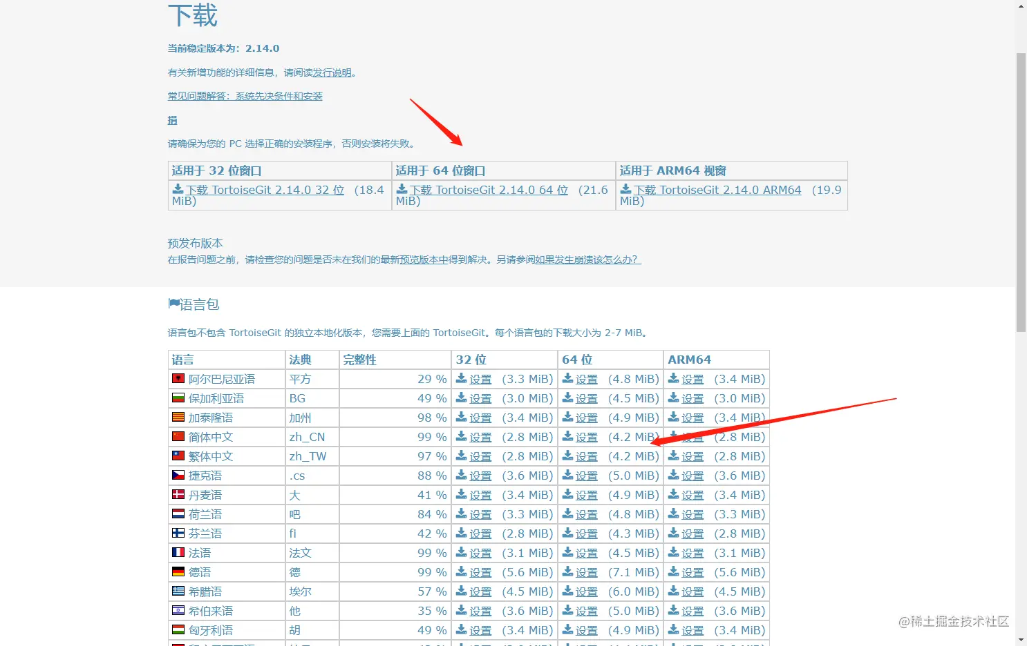
Task: Click 64-bit 设置 link for 希腊语
Action: pyautogui.click(x=587, y=592)
